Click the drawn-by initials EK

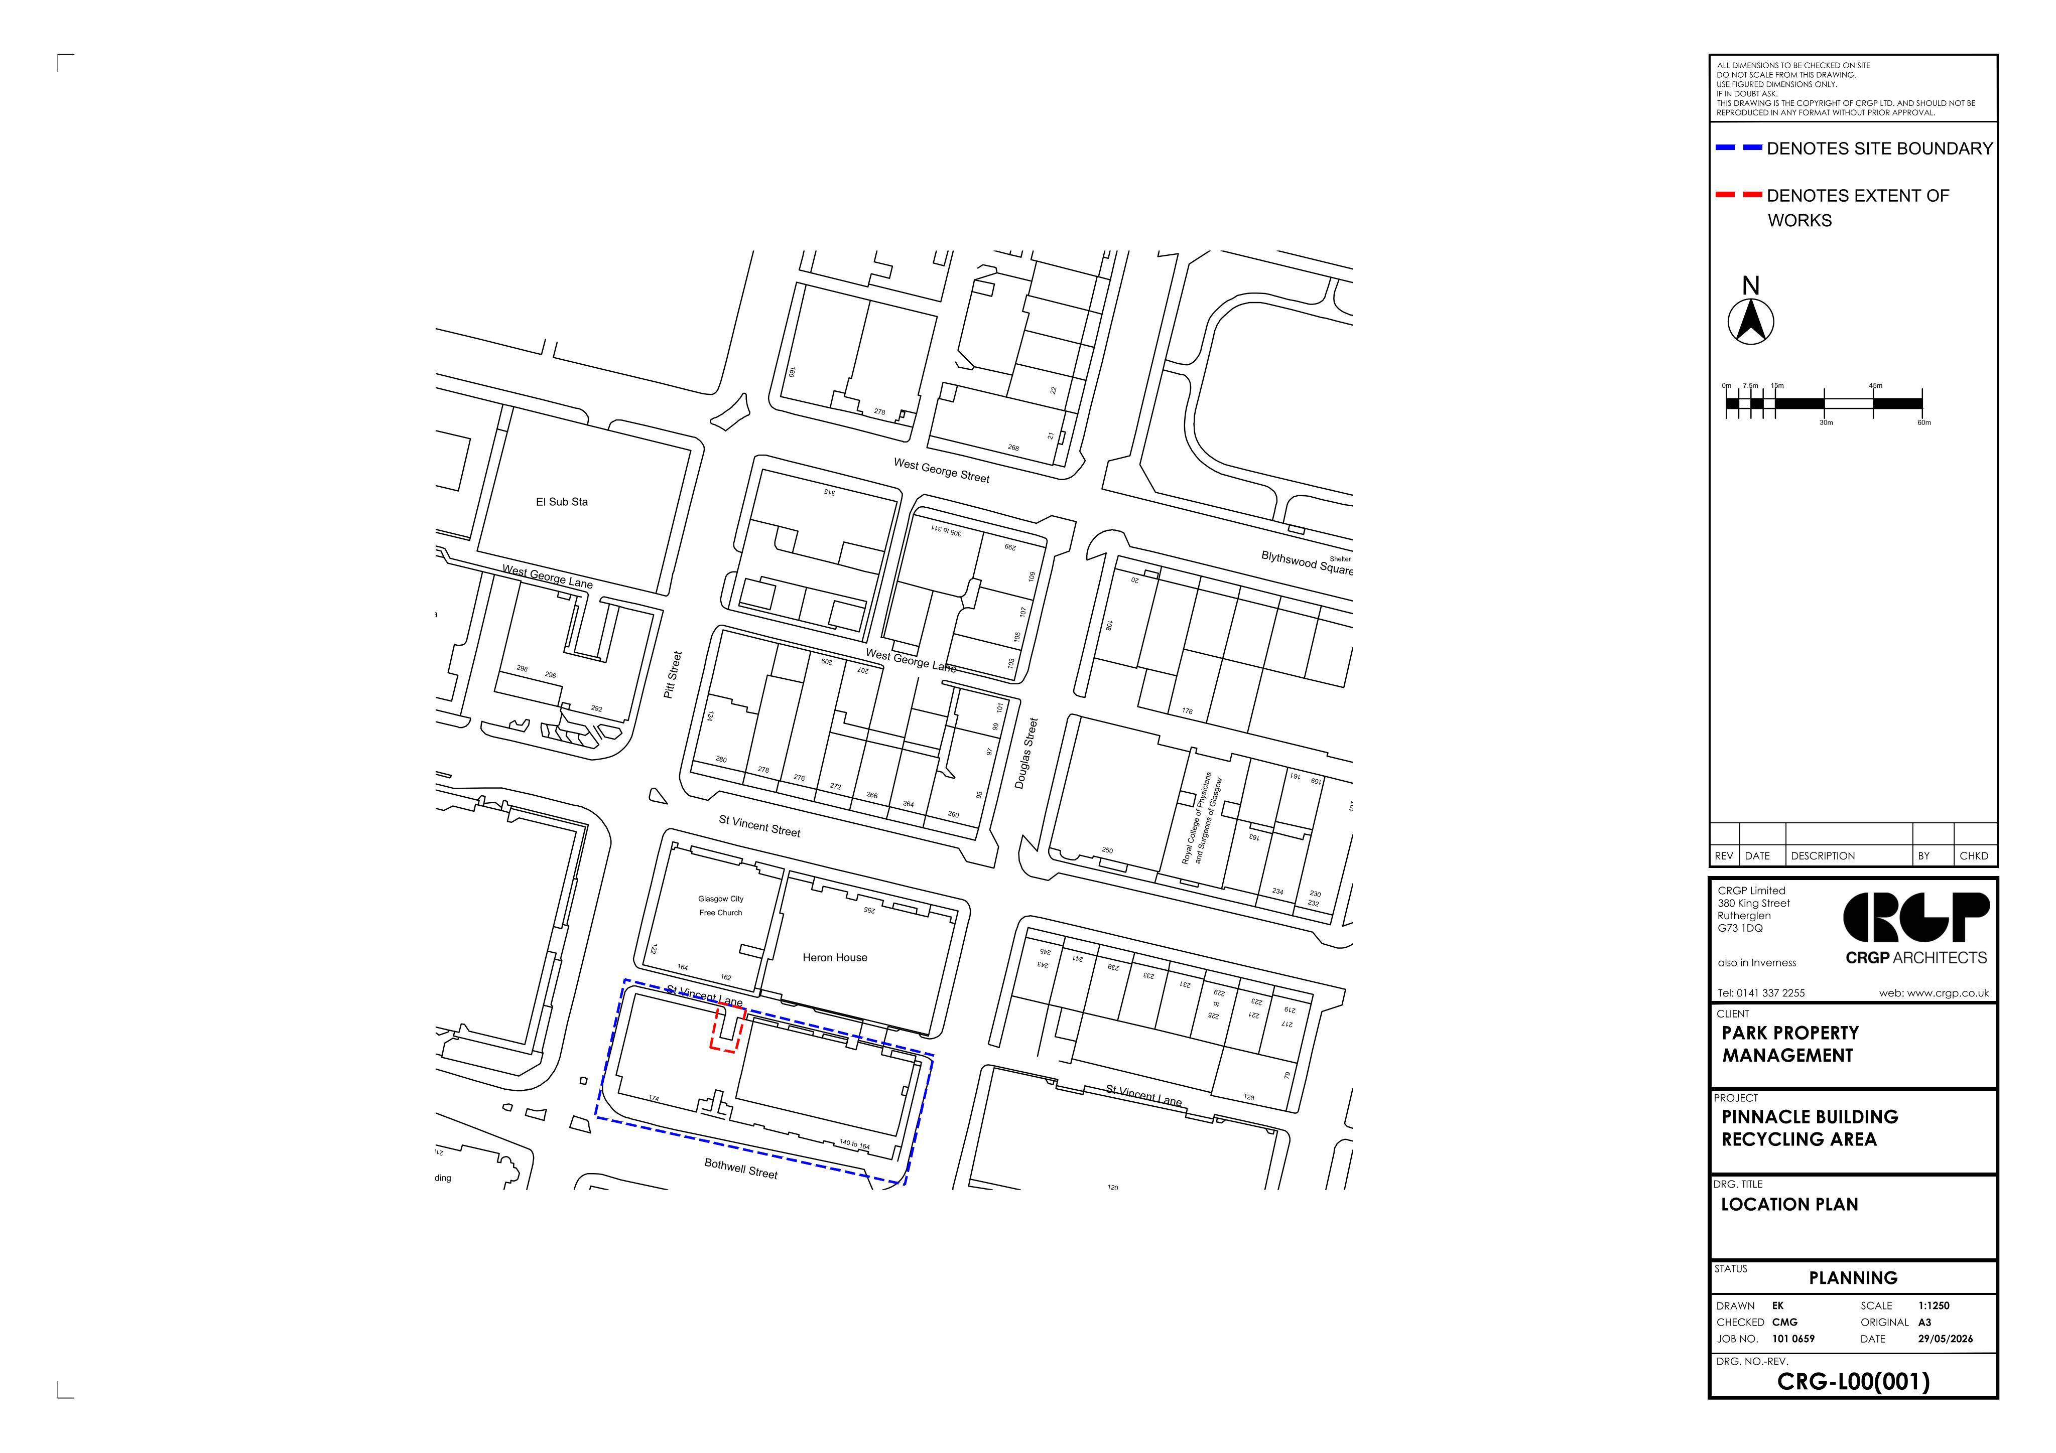1777,1305
